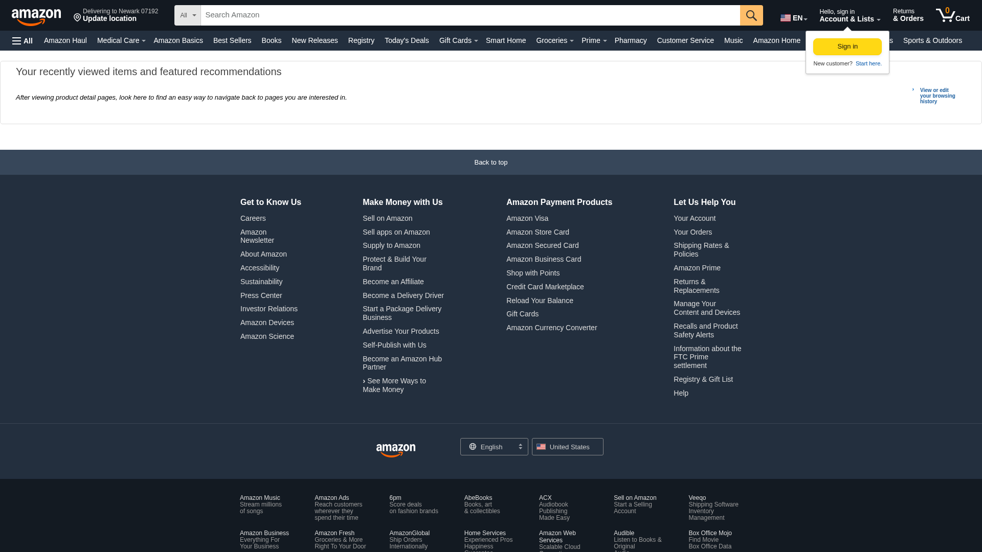
Task: Open Registry & Gift List link
Action: coord(703,379)
